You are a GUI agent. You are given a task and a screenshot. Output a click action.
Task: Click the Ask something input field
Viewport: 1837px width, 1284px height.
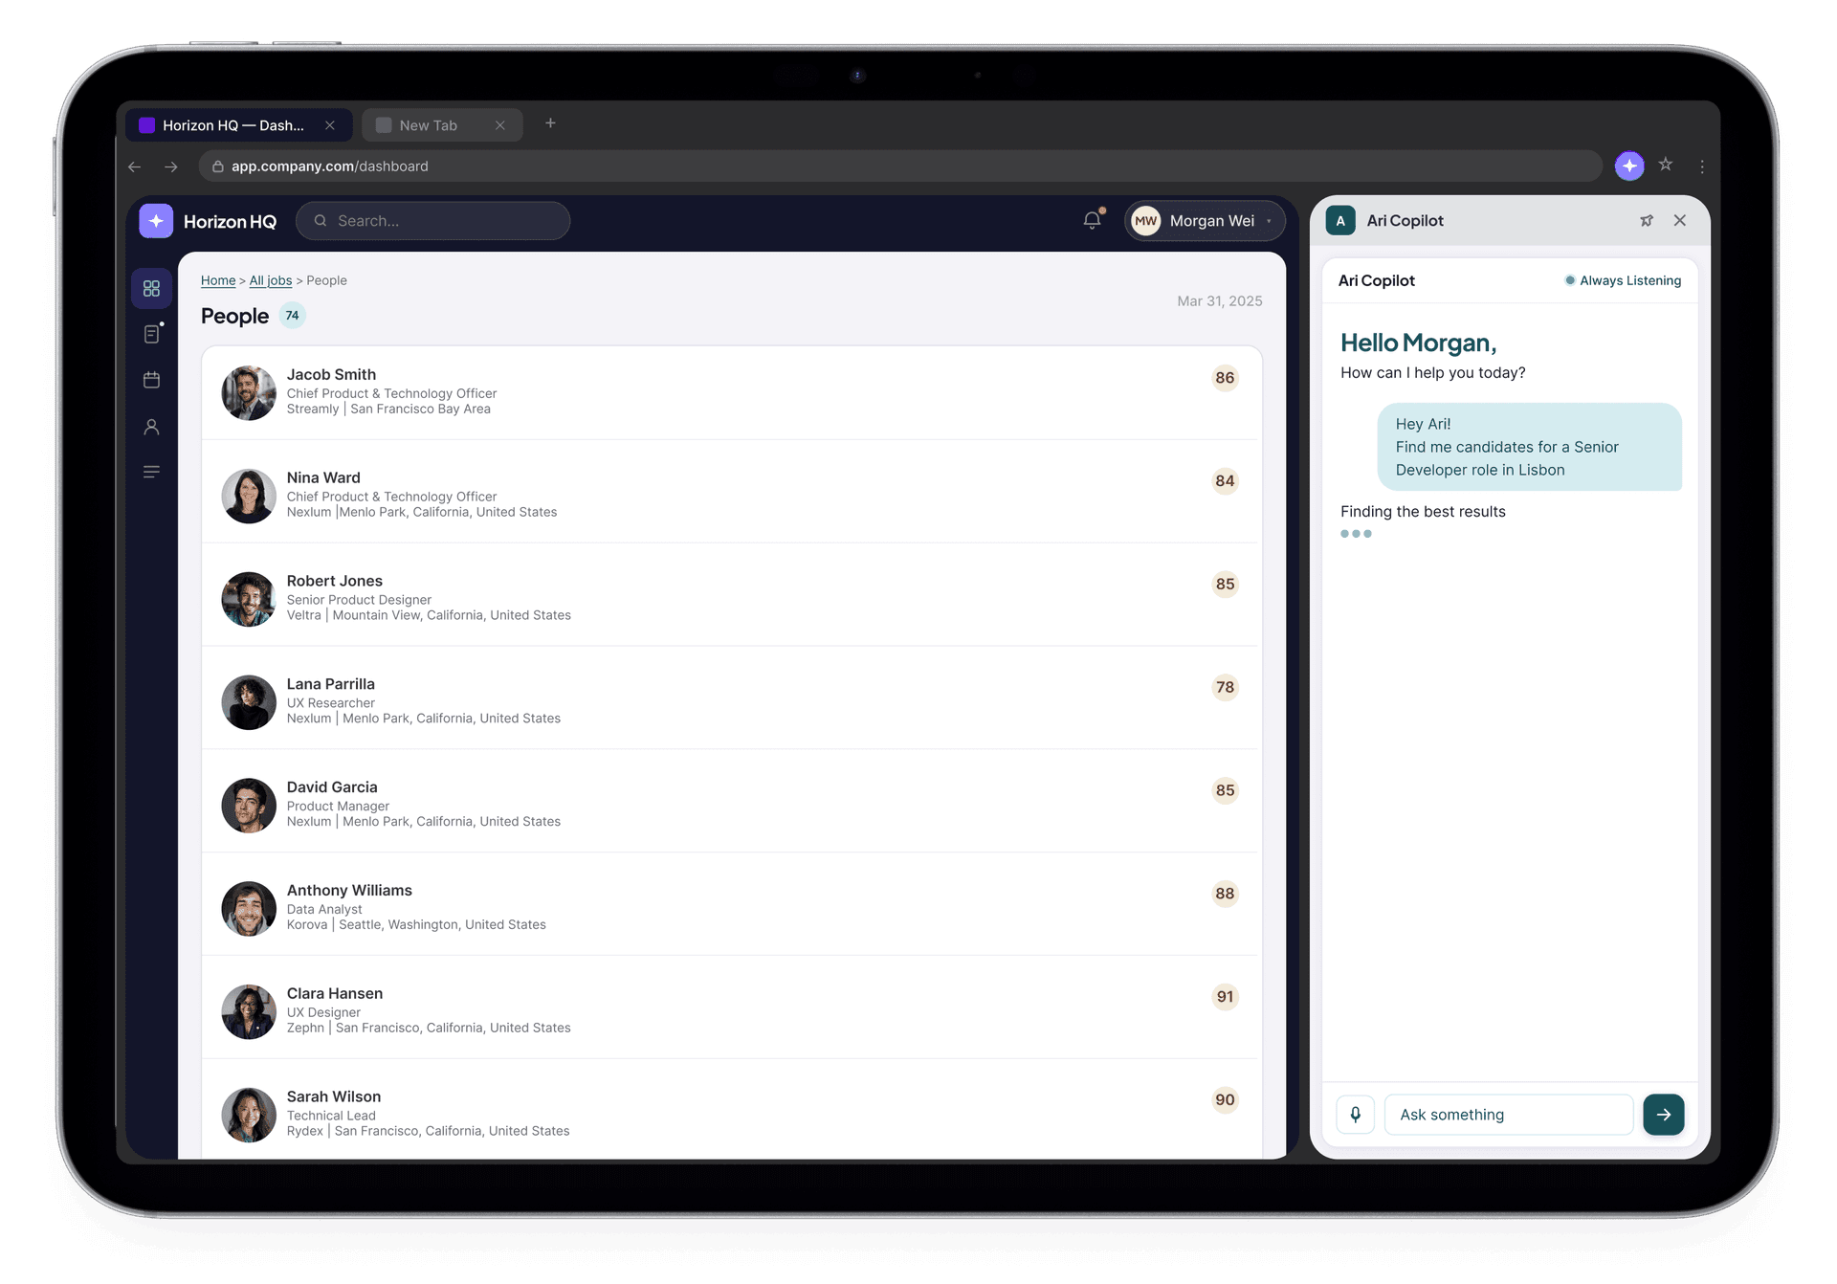click(x=1507, y=1114)
